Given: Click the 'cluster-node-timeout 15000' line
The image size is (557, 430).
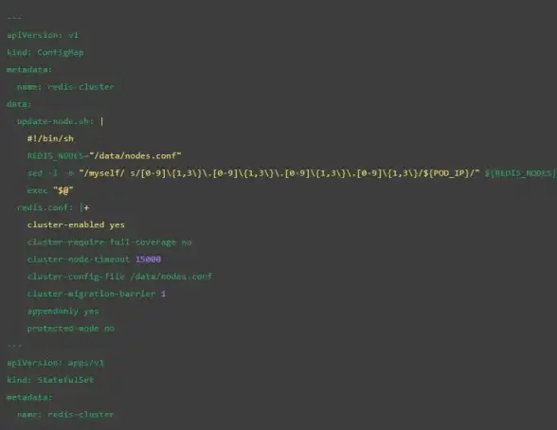Looking at the screenshot, I should (x=94, y=260).
